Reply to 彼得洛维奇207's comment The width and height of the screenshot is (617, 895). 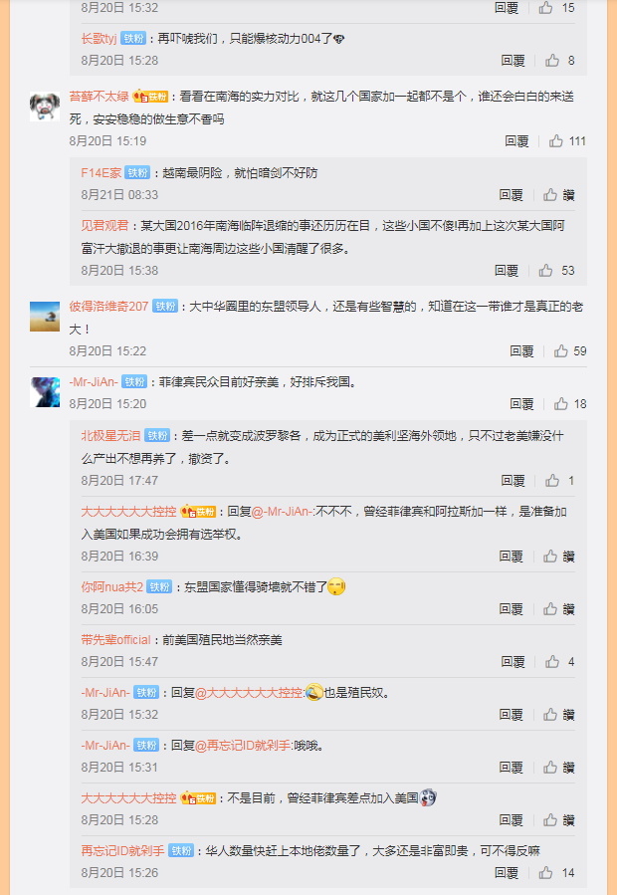click(521, 351)
